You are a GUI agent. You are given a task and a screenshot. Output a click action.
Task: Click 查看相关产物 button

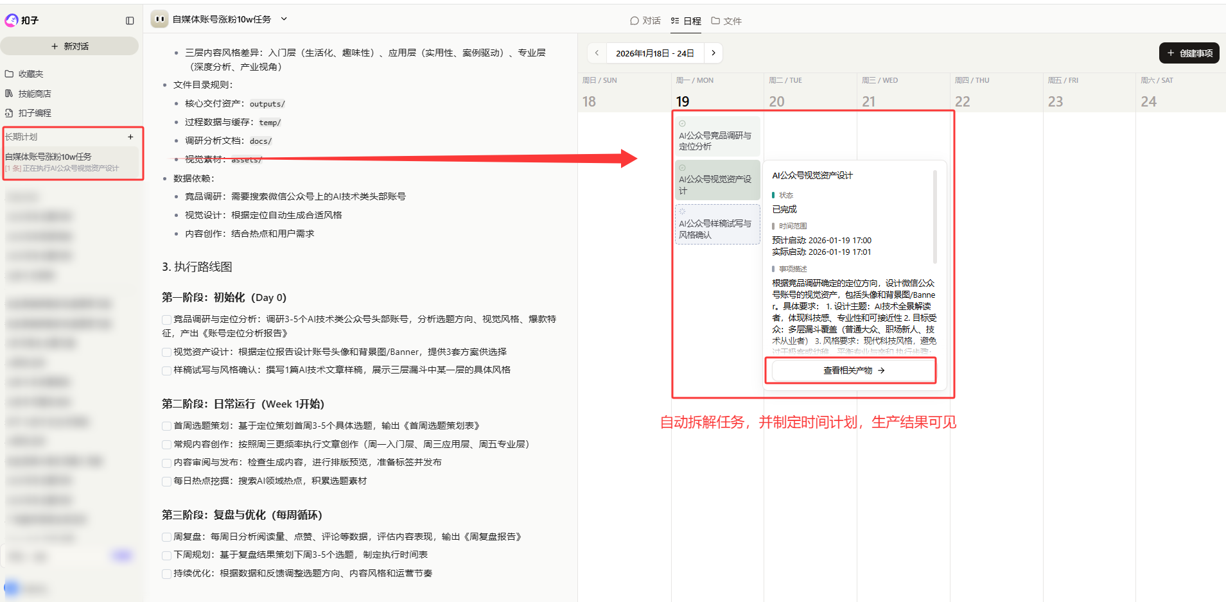[x=854, y=370]
